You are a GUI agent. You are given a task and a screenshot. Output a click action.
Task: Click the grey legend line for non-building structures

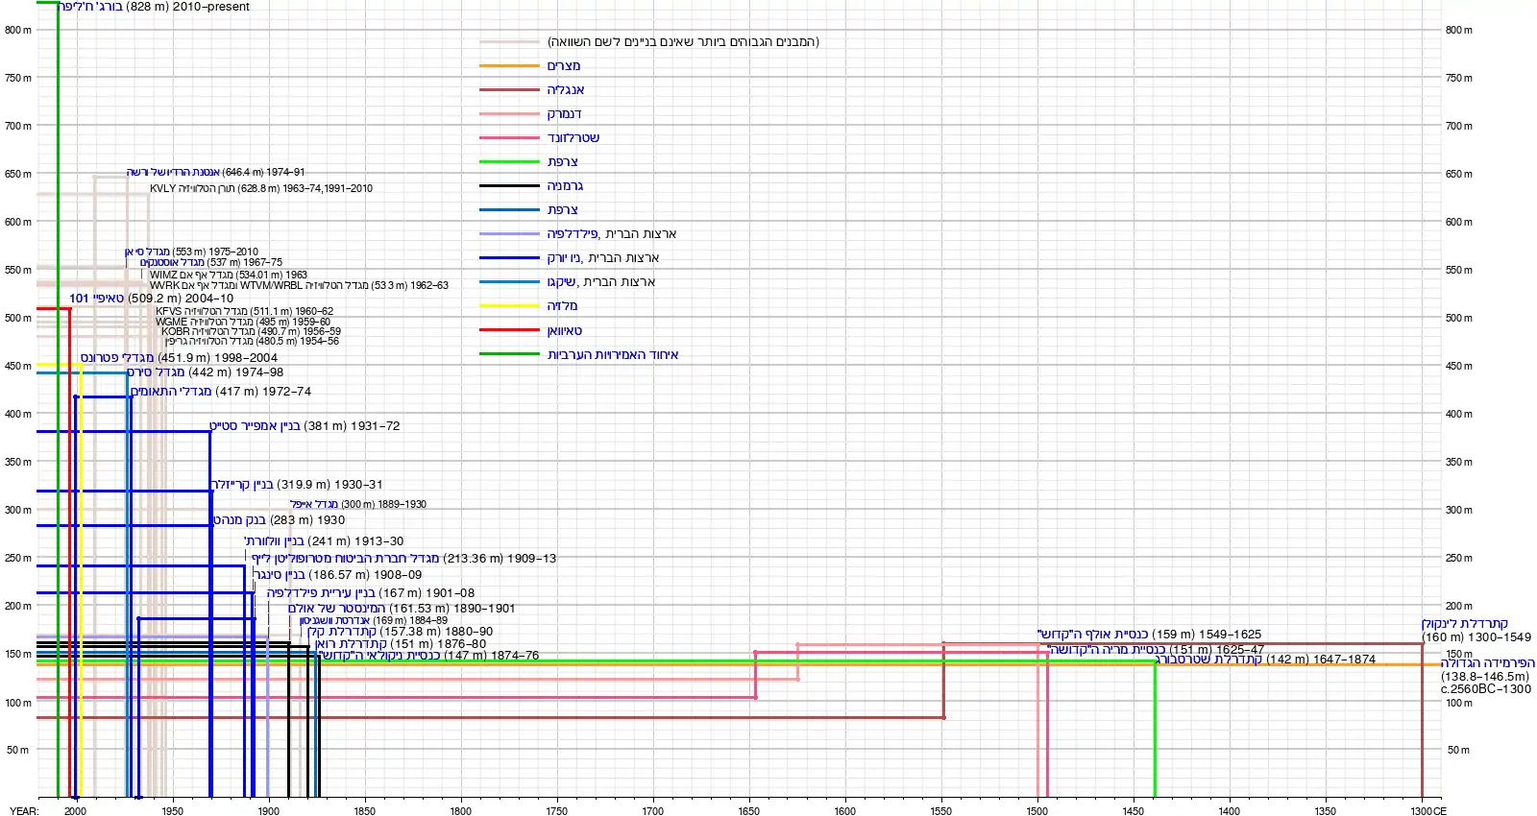(509, 42)
